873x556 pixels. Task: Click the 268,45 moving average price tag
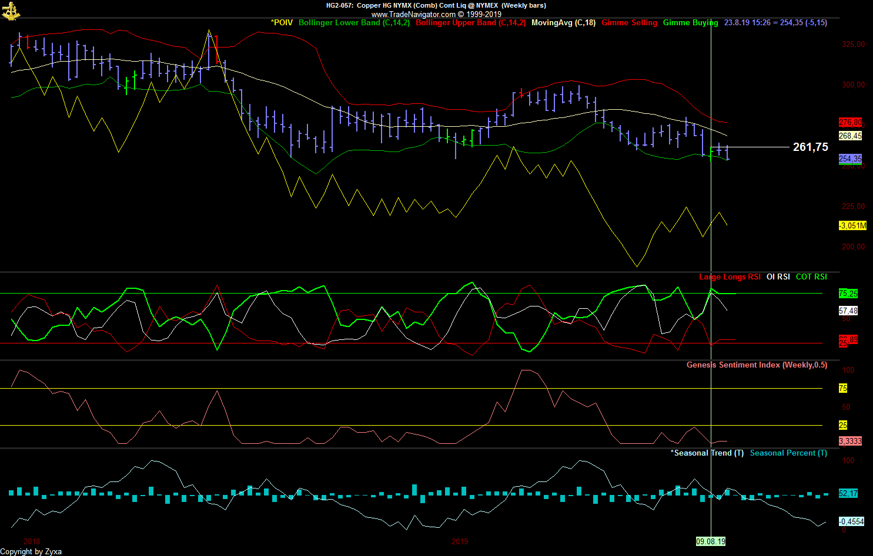pos(850,136)
